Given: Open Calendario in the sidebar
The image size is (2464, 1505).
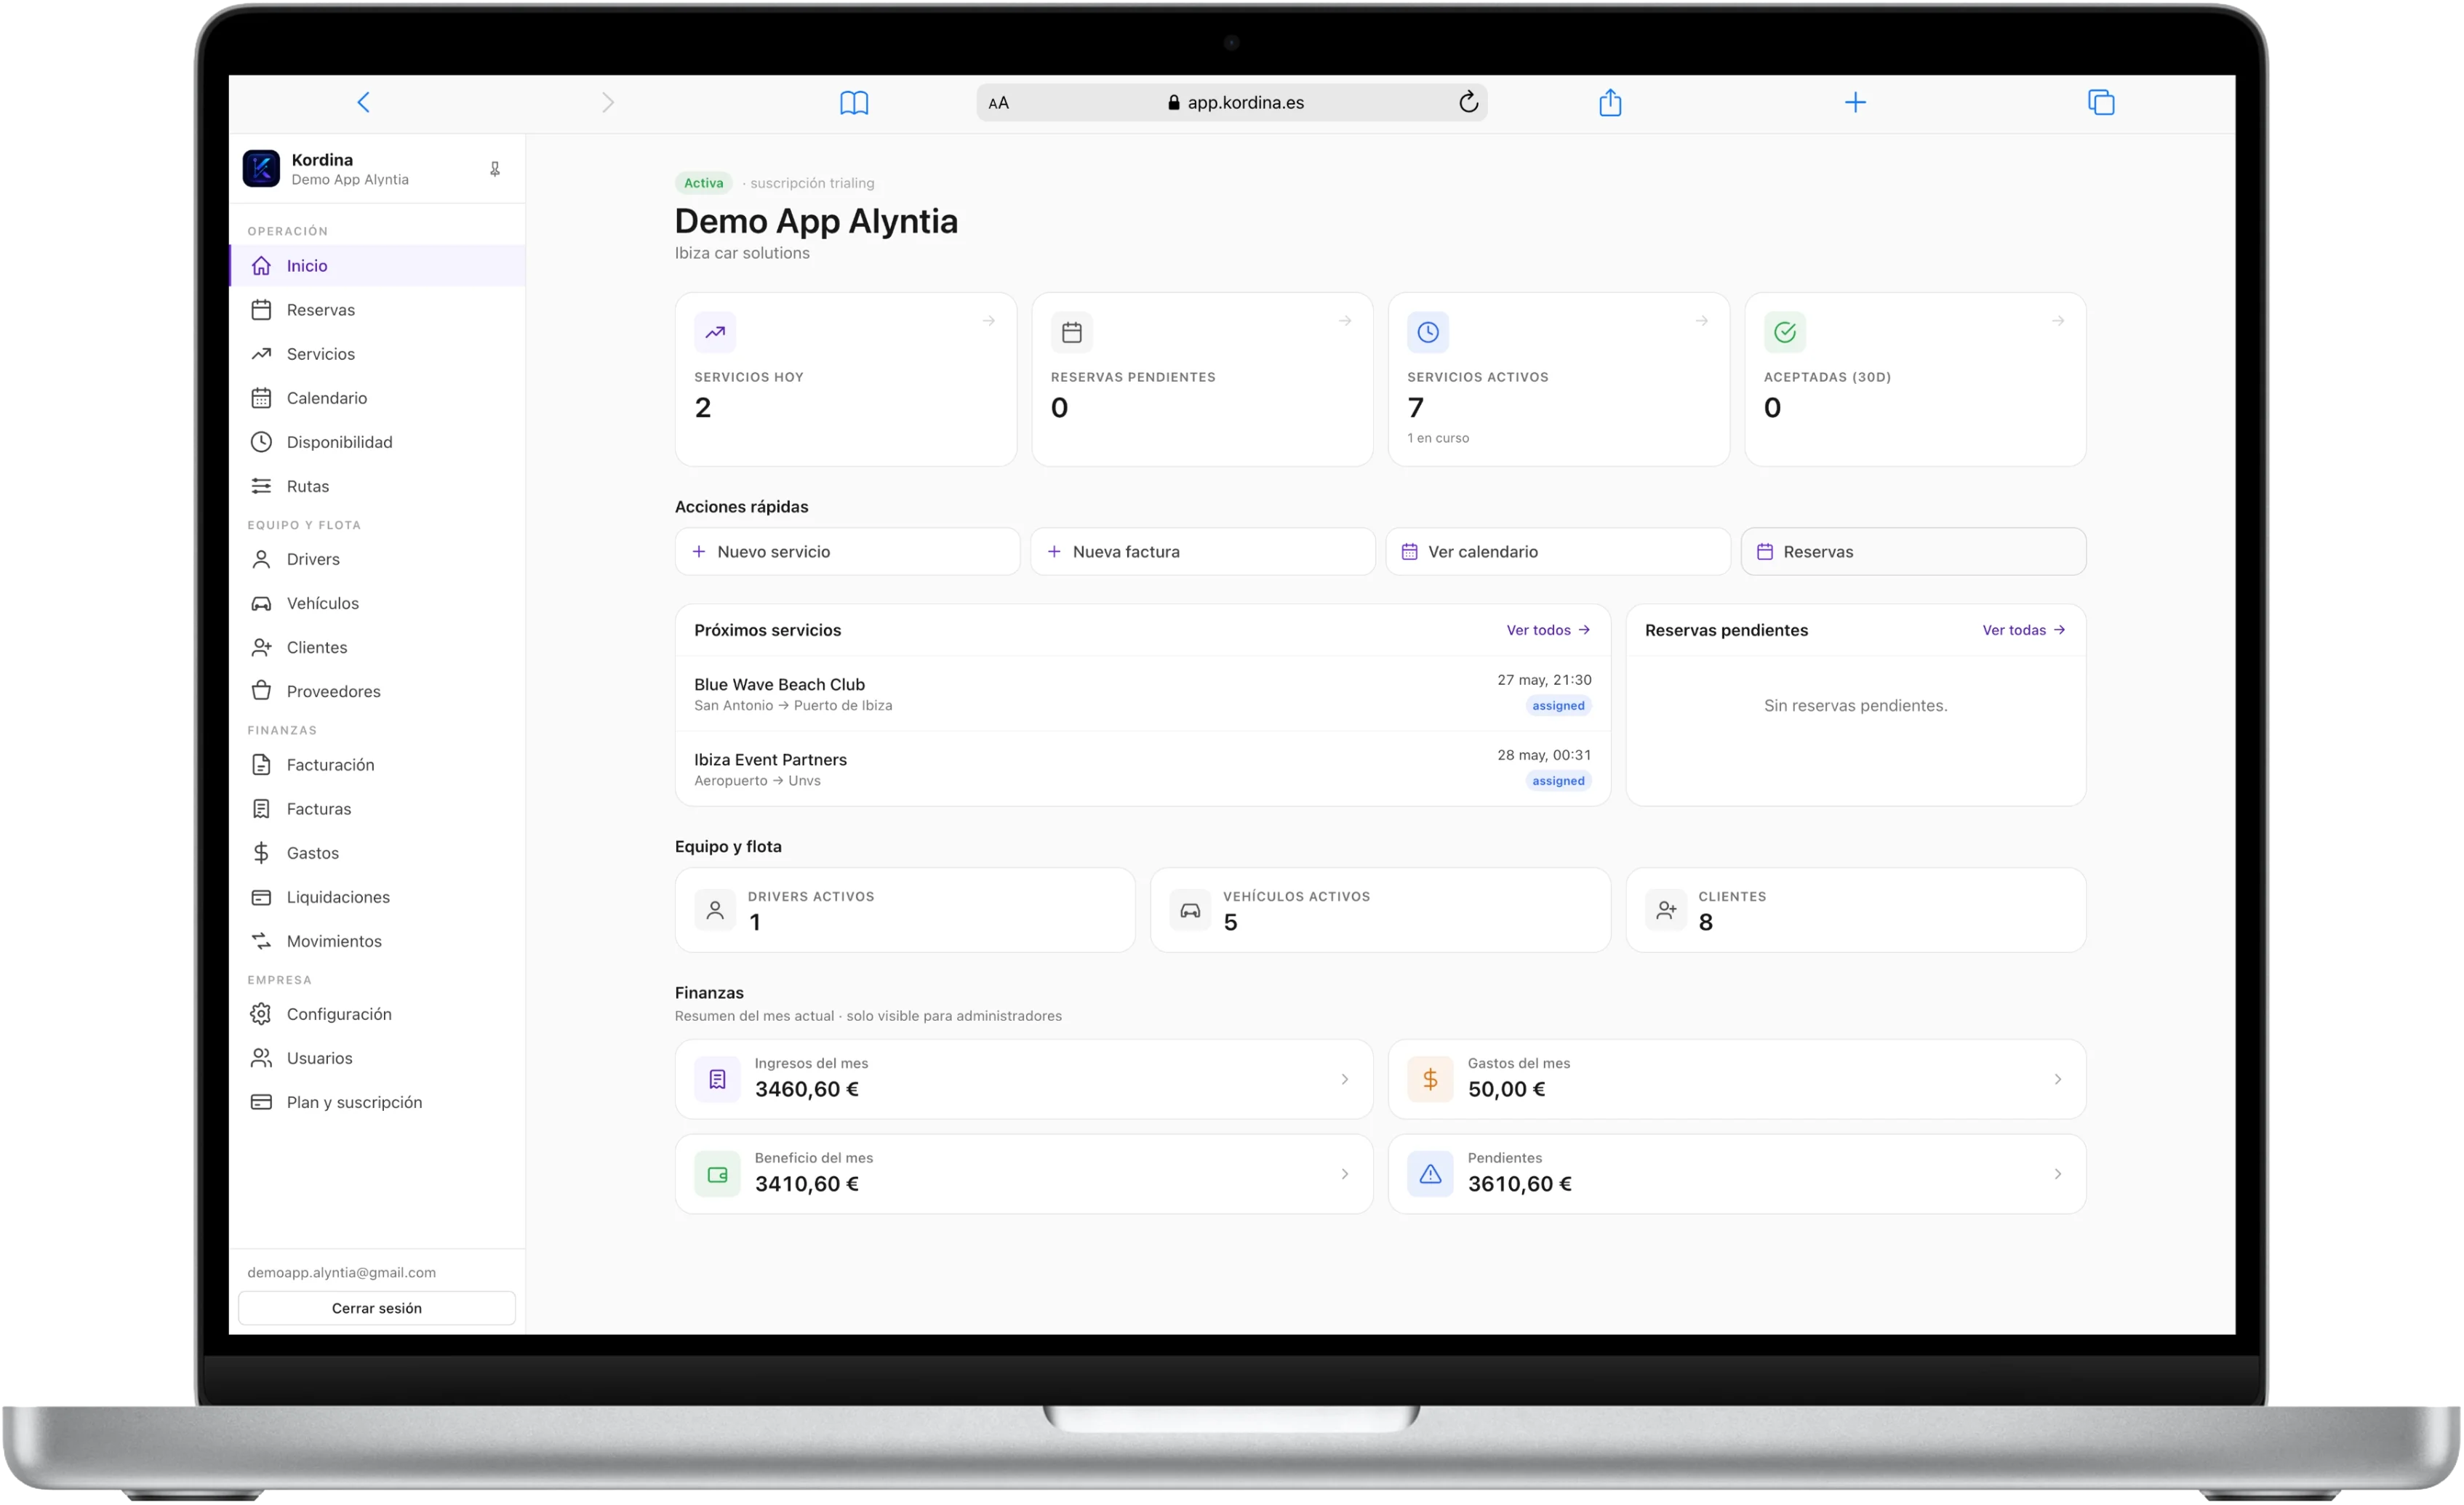Looking at the screenshot, I should pos(377,398).
